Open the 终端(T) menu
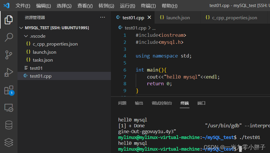 tap(148, 6)
